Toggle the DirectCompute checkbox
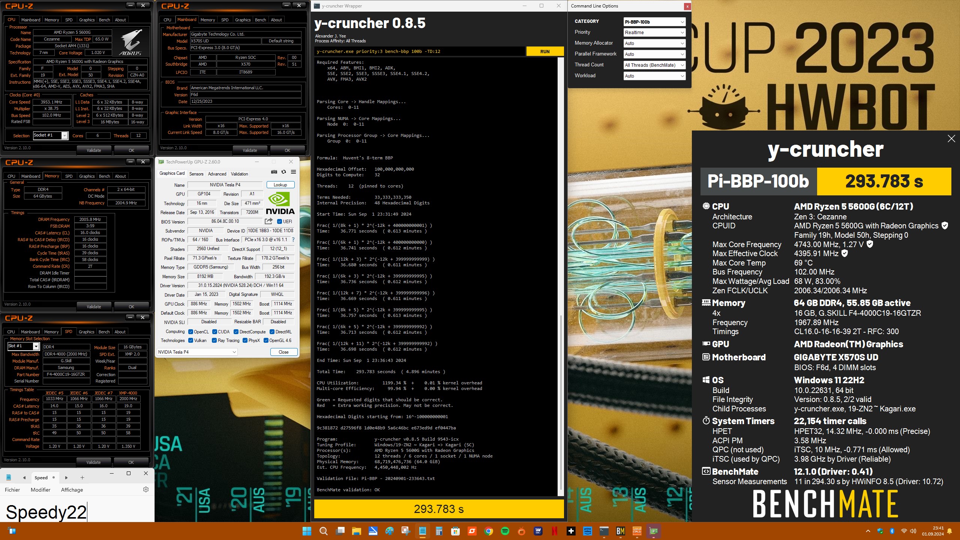 click(236, 332)
